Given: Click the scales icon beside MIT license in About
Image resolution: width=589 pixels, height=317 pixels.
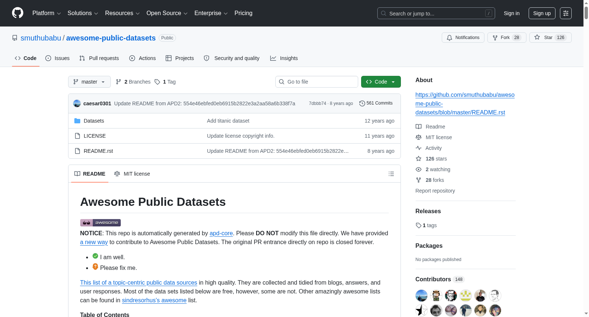Looking at the screenshot, I should coord(419,137).
